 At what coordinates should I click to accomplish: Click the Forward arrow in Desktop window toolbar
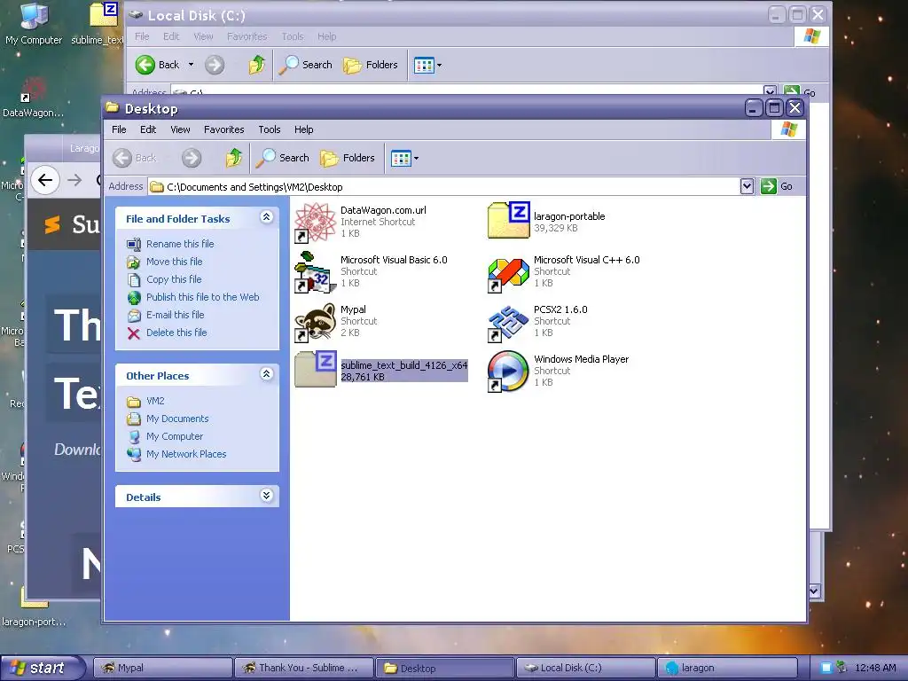coord(192,158)
